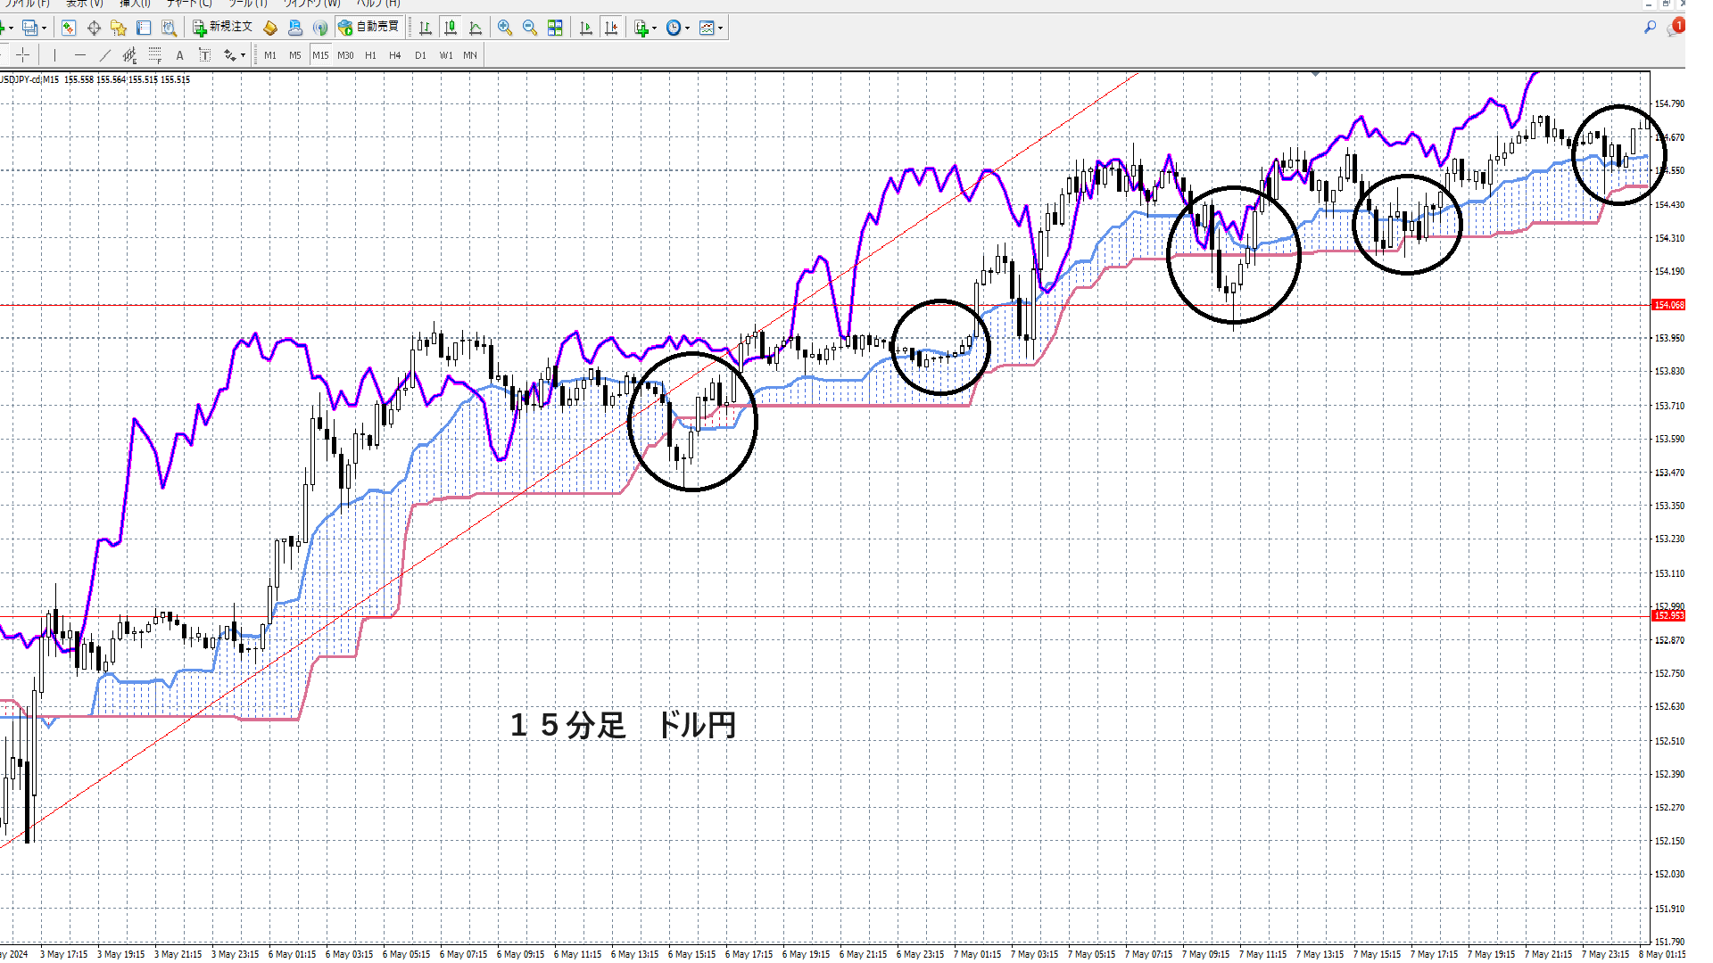Screen dimensions: 1713x963
Task: Open the チャート(C) menu
Action: 189,4
